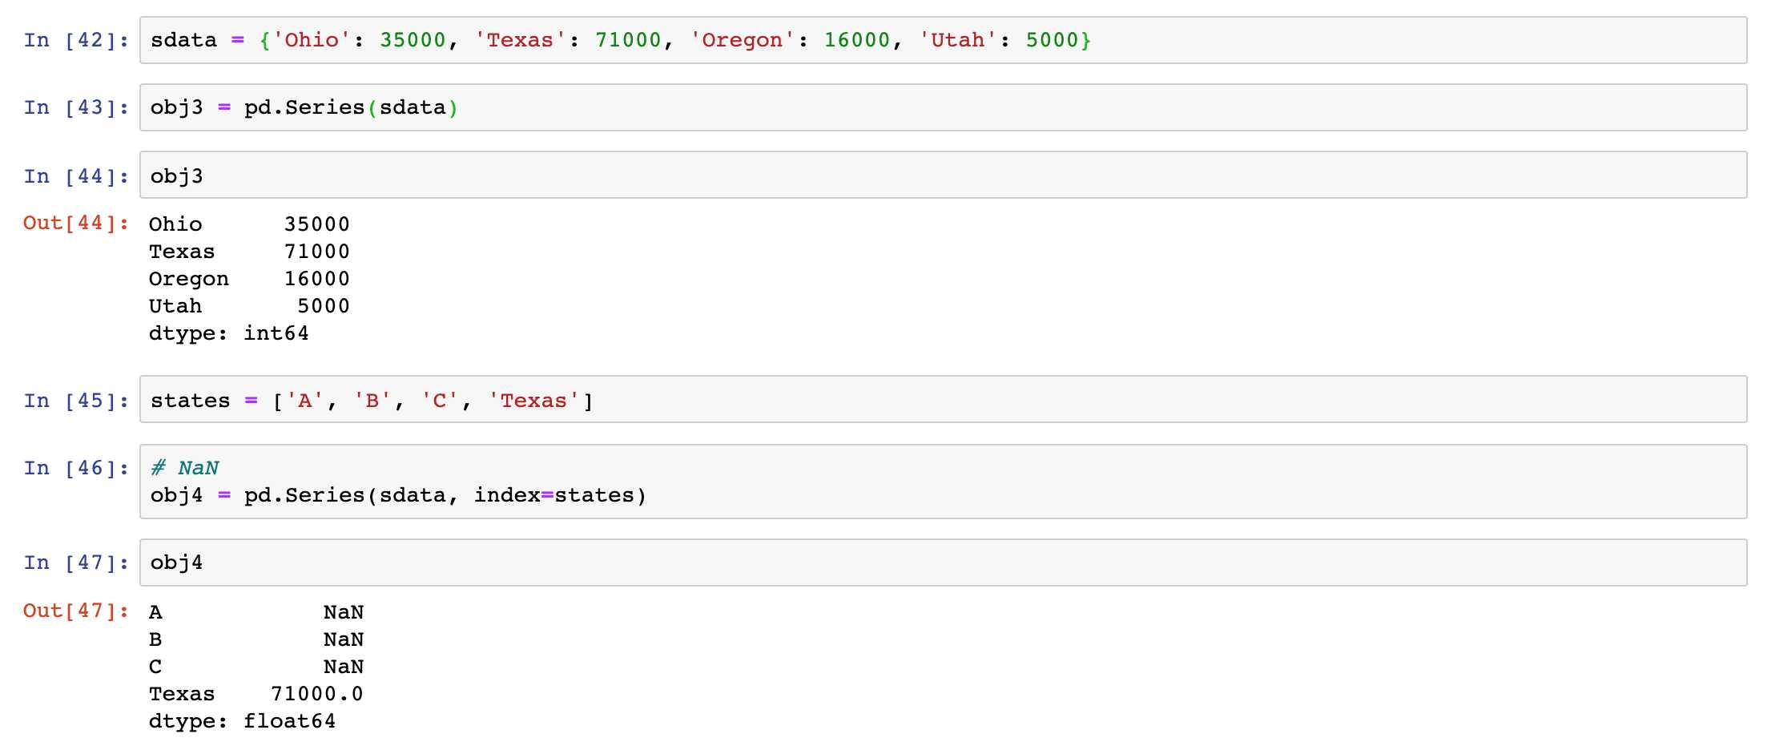Click the 'Ohio' string in the sdata cell
This screenshot has height=742, width=1767.
tap(312, 40)
